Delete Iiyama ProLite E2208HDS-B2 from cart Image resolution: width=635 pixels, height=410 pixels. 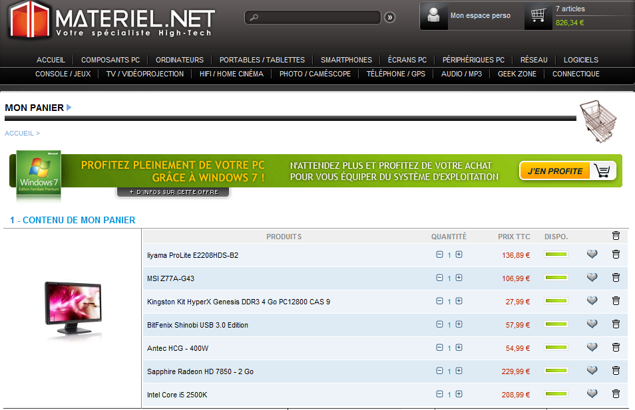point(616,255)
